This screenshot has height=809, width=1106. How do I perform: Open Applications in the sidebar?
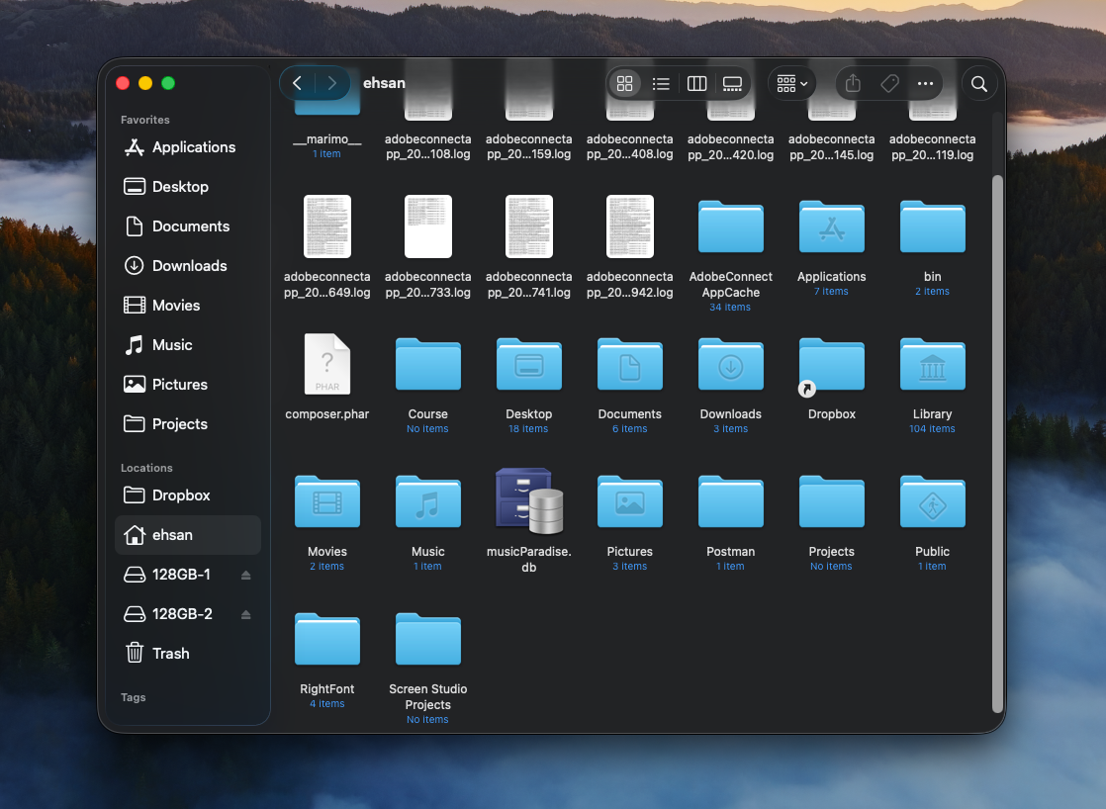[x=193, y=147]
